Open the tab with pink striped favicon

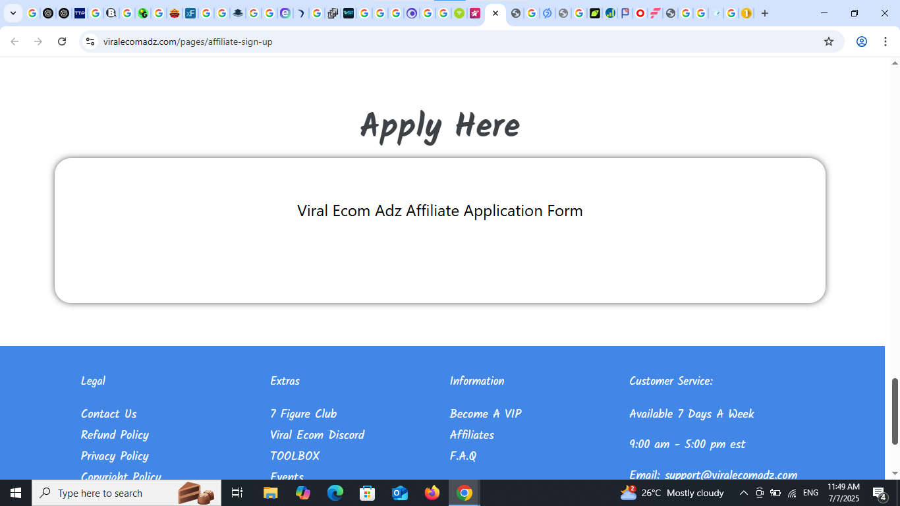[655, 13]
